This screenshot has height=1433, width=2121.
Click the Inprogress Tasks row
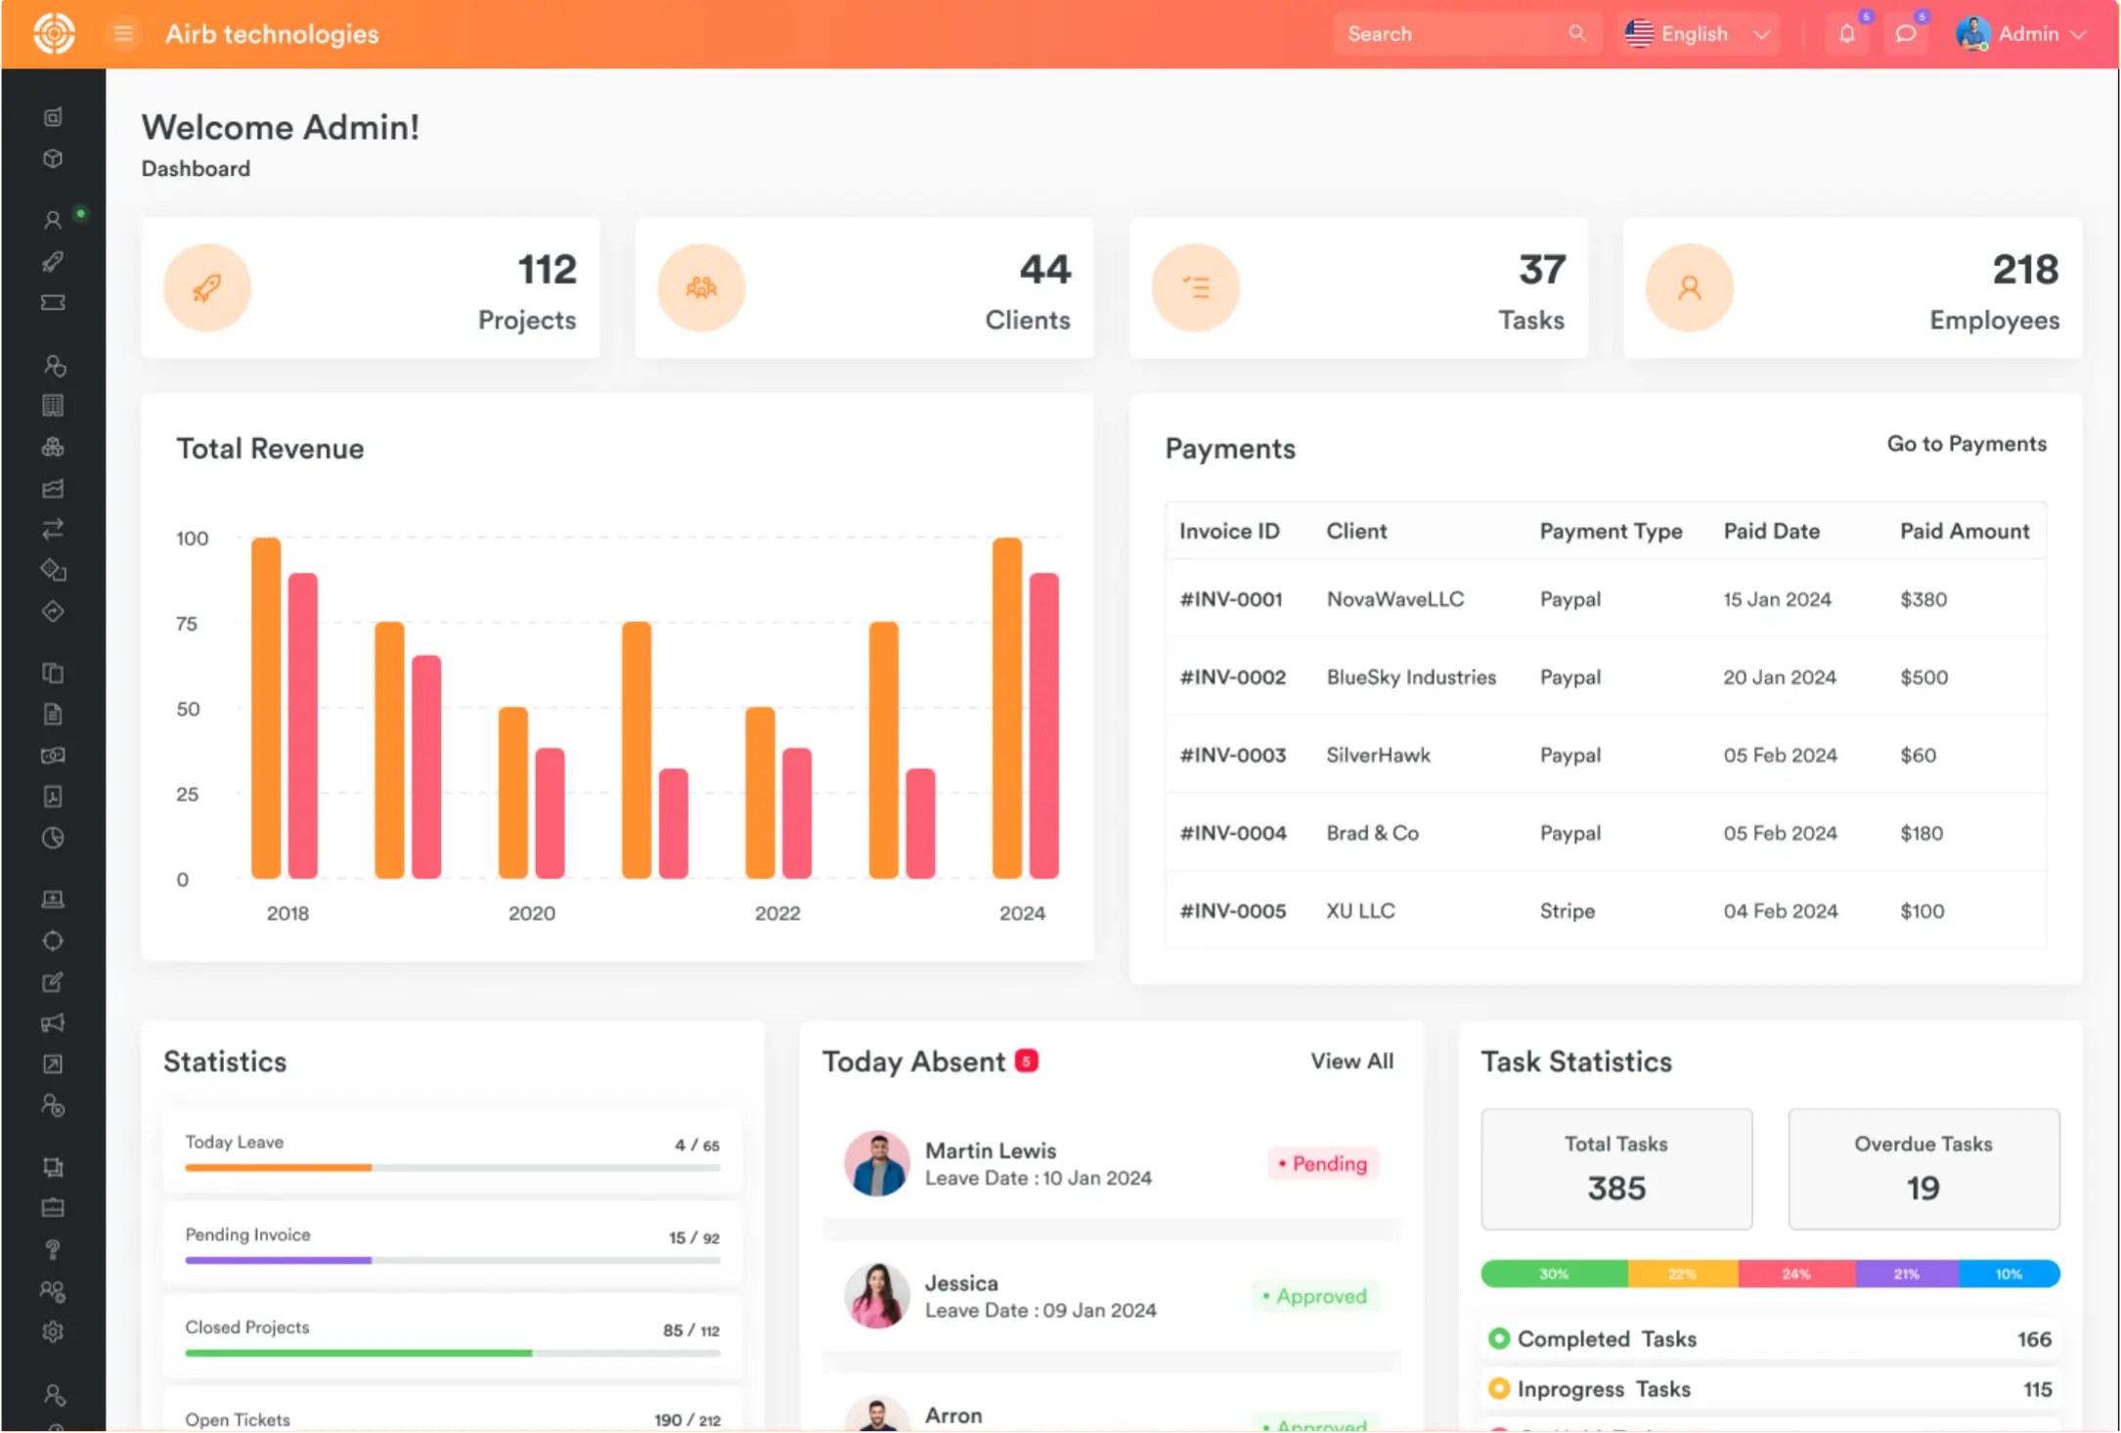click(1771, 1388)
